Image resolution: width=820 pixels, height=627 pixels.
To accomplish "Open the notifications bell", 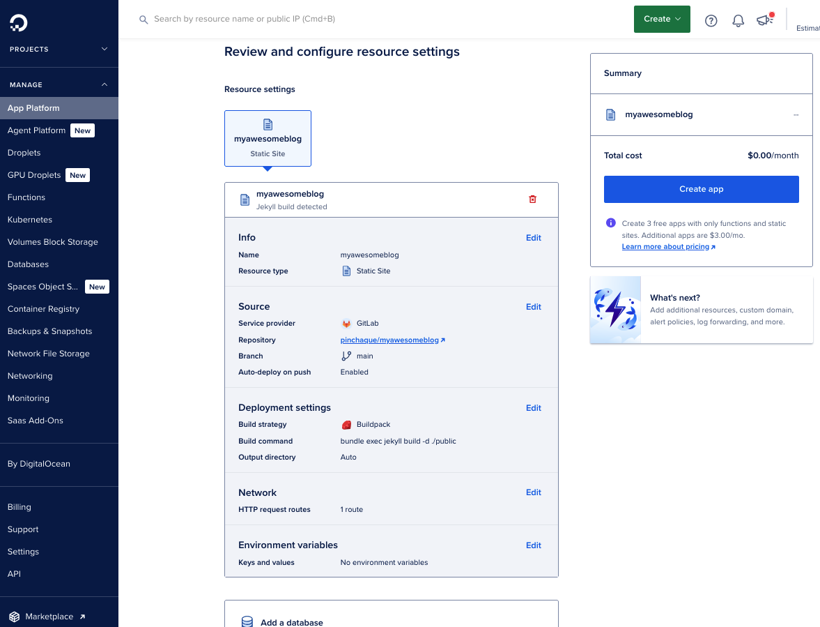I will [x=738, y=20].
